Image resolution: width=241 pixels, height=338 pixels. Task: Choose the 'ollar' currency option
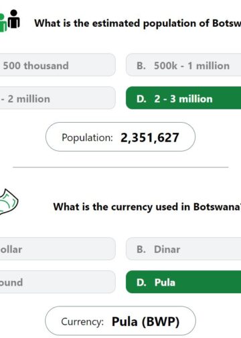point(58,249)
